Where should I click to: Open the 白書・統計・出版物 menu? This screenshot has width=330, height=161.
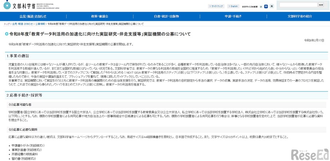(x=166, y=16)
